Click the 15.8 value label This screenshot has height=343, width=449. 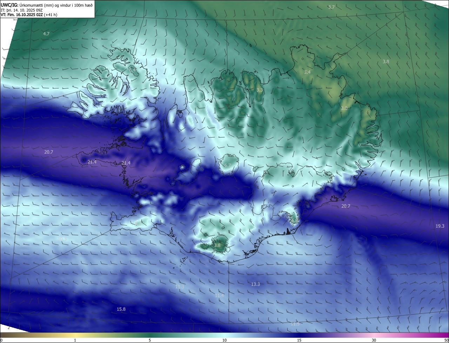pos(121,309)
